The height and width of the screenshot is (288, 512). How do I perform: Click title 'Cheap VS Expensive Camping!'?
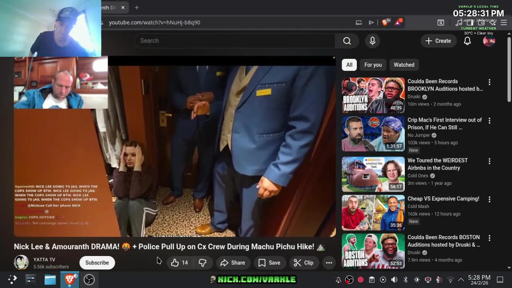pyautogui.click(x=443, y=198)
